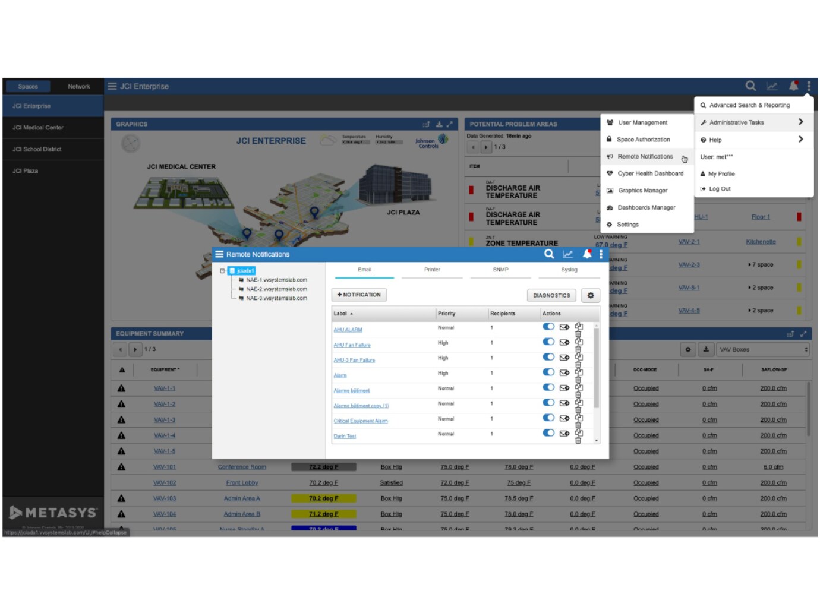Disable the AHU ALARM notification toggle

click(x=548, y=327)
